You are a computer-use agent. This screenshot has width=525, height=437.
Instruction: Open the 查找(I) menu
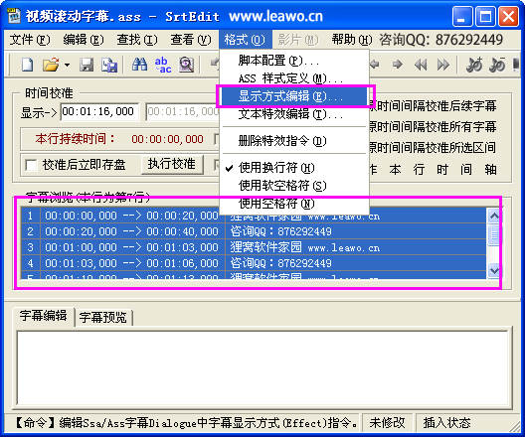point(137,40)
